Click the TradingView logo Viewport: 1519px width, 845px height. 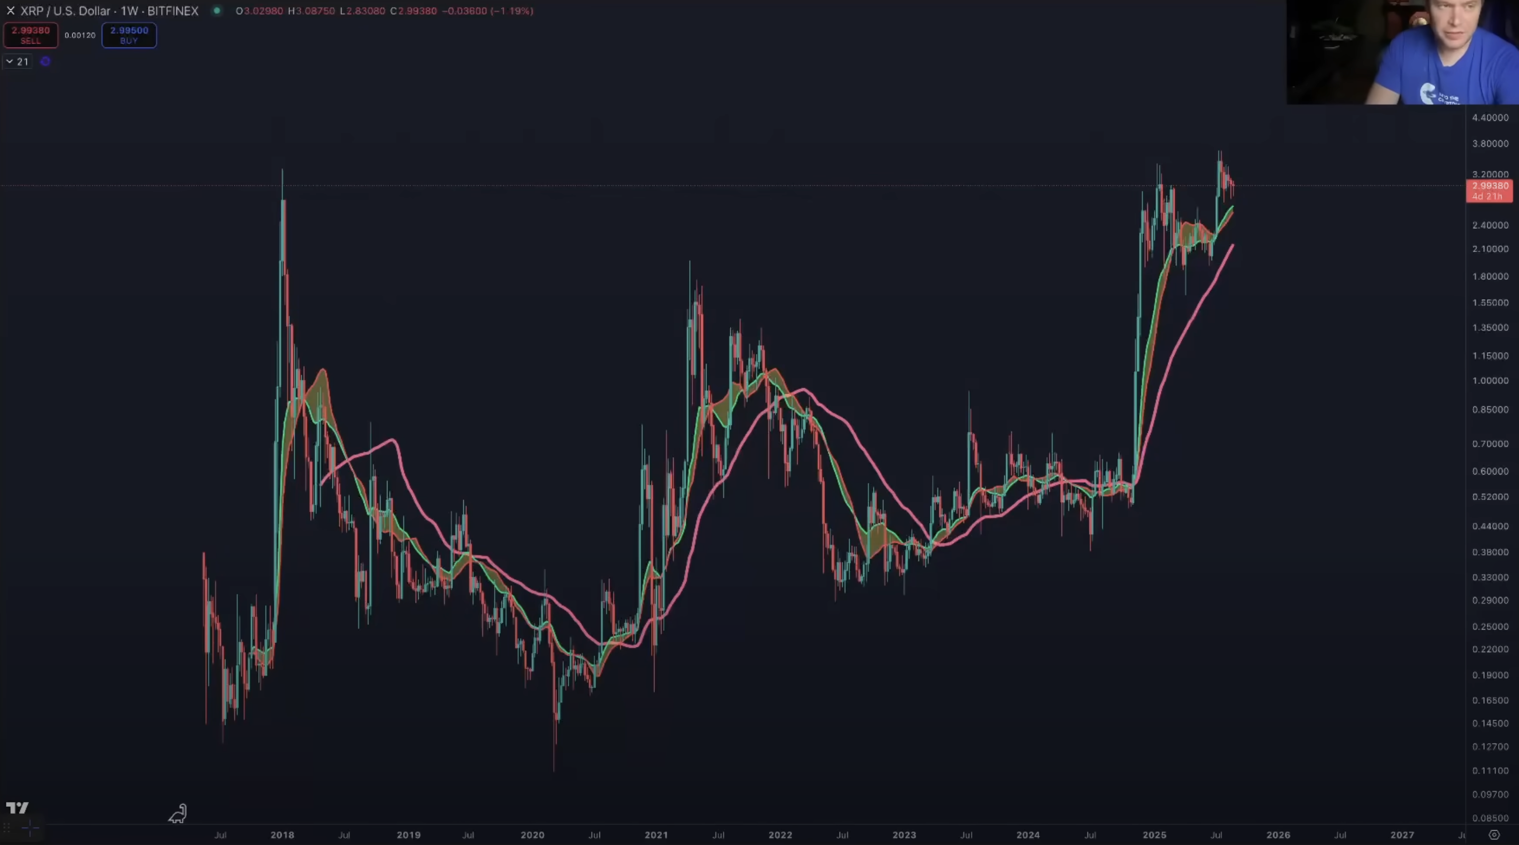17,808
